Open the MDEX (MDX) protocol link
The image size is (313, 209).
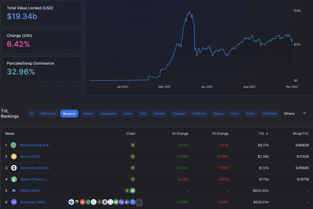pos(30,190)
